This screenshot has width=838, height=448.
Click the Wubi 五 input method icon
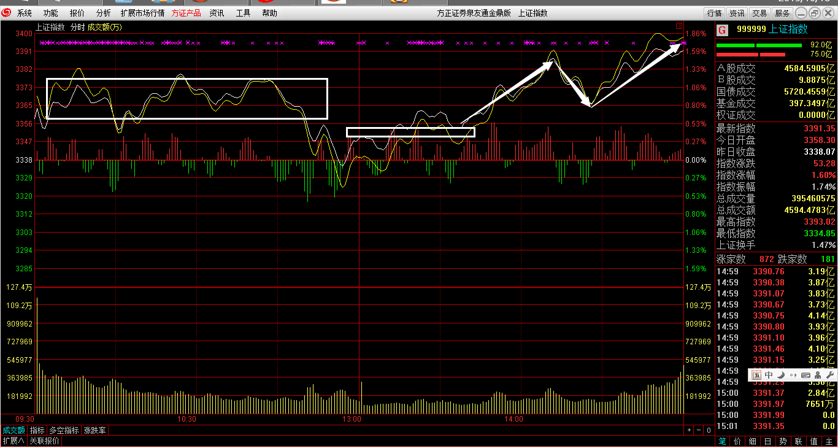[756, 375]
